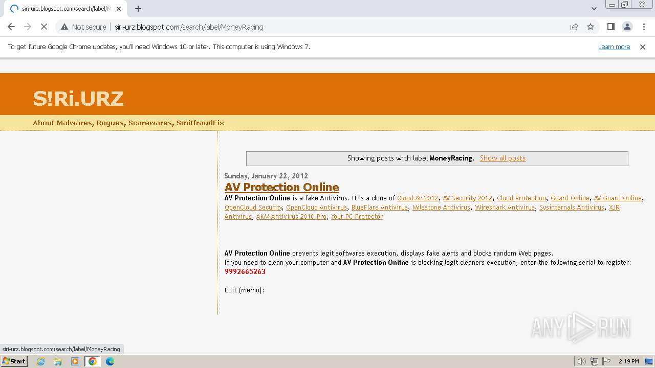This screenshot has width=655, height=368.
Task: Open the Not secure site info
Action: pyautogui.click(x=83, y=27)
